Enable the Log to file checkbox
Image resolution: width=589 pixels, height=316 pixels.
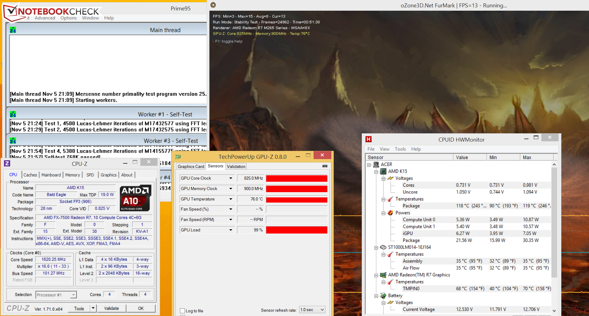(x=182, y=311)
